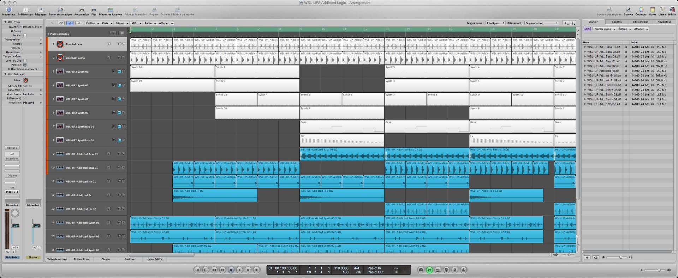Click Placer les locators icon
This screenshot has width=678, height=278.
(111, 10)
